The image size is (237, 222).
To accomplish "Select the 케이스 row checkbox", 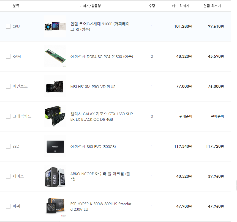I will [x=8, y=176].
